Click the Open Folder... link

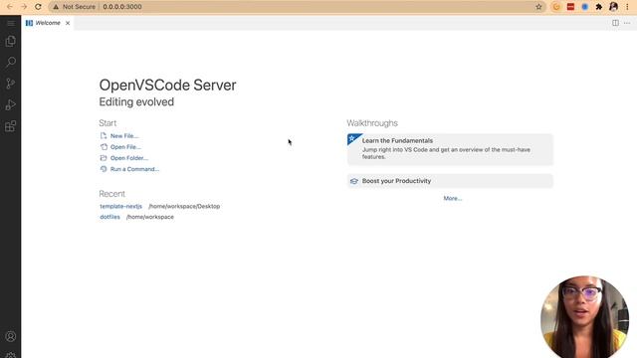coord(129,158)
